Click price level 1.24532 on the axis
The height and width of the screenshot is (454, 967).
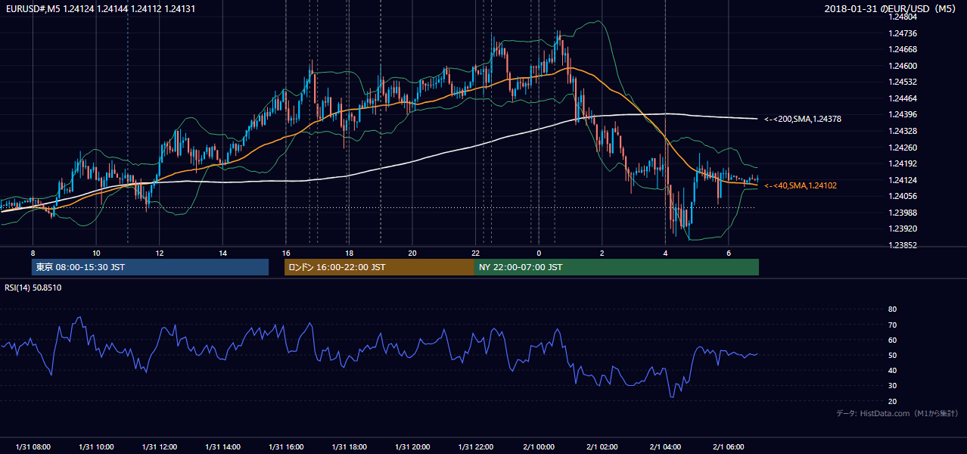(903, 82)
